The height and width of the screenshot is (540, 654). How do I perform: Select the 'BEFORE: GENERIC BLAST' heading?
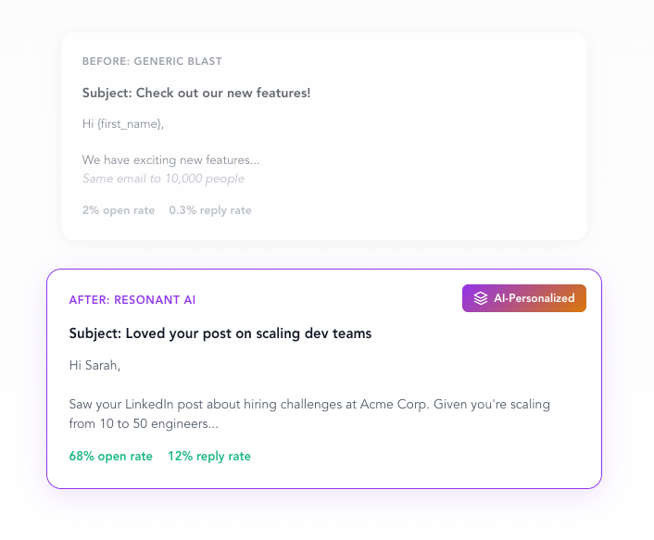[x=152, y=61]
